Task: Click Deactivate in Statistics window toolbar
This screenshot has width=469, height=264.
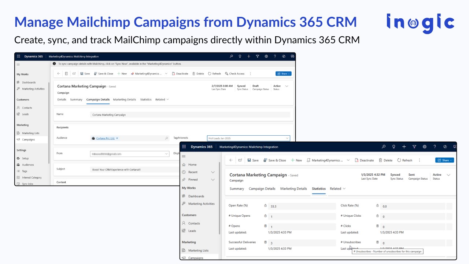Action: pos(364,160)
